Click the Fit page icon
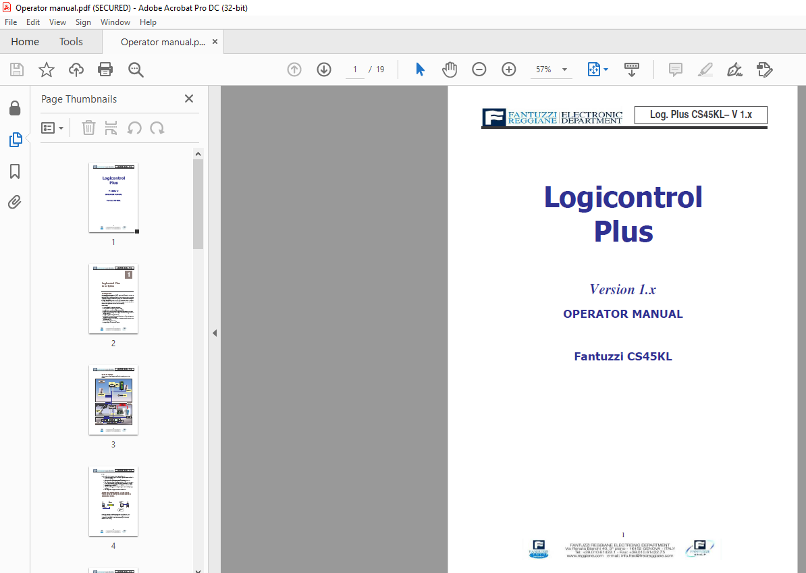806x573 pixels. (594, 70)
